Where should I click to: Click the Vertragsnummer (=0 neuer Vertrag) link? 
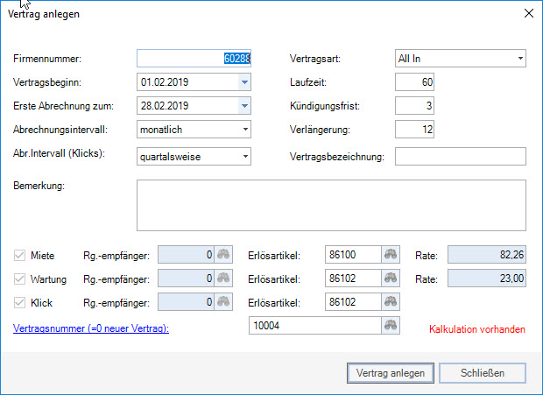pos(92,328)
